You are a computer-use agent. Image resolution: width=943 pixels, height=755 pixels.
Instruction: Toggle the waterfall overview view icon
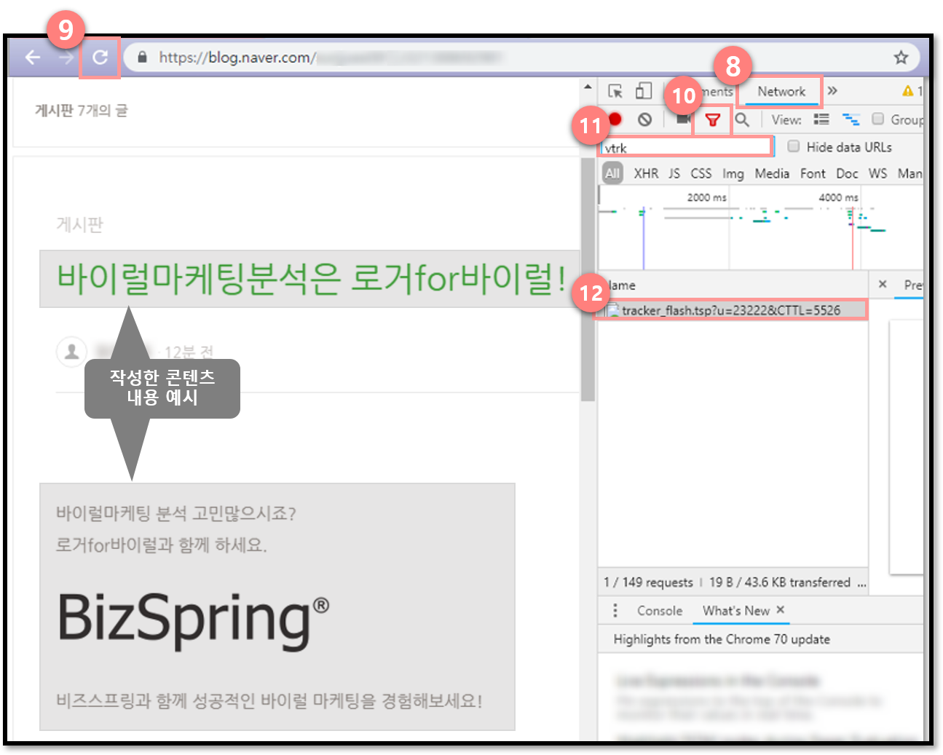(x=851, y=119)
